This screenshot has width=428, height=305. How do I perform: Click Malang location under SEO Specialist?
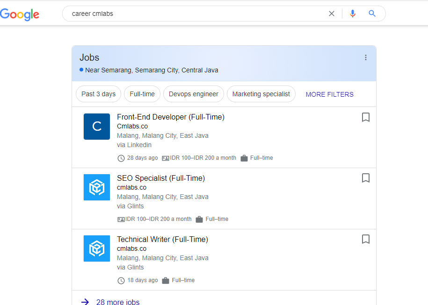tap(163, 197)
